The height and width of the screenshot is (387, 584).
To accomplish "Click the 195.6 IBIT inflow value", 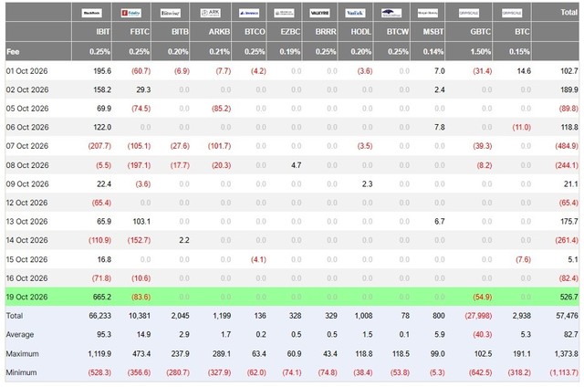I will tap(102, 71).
